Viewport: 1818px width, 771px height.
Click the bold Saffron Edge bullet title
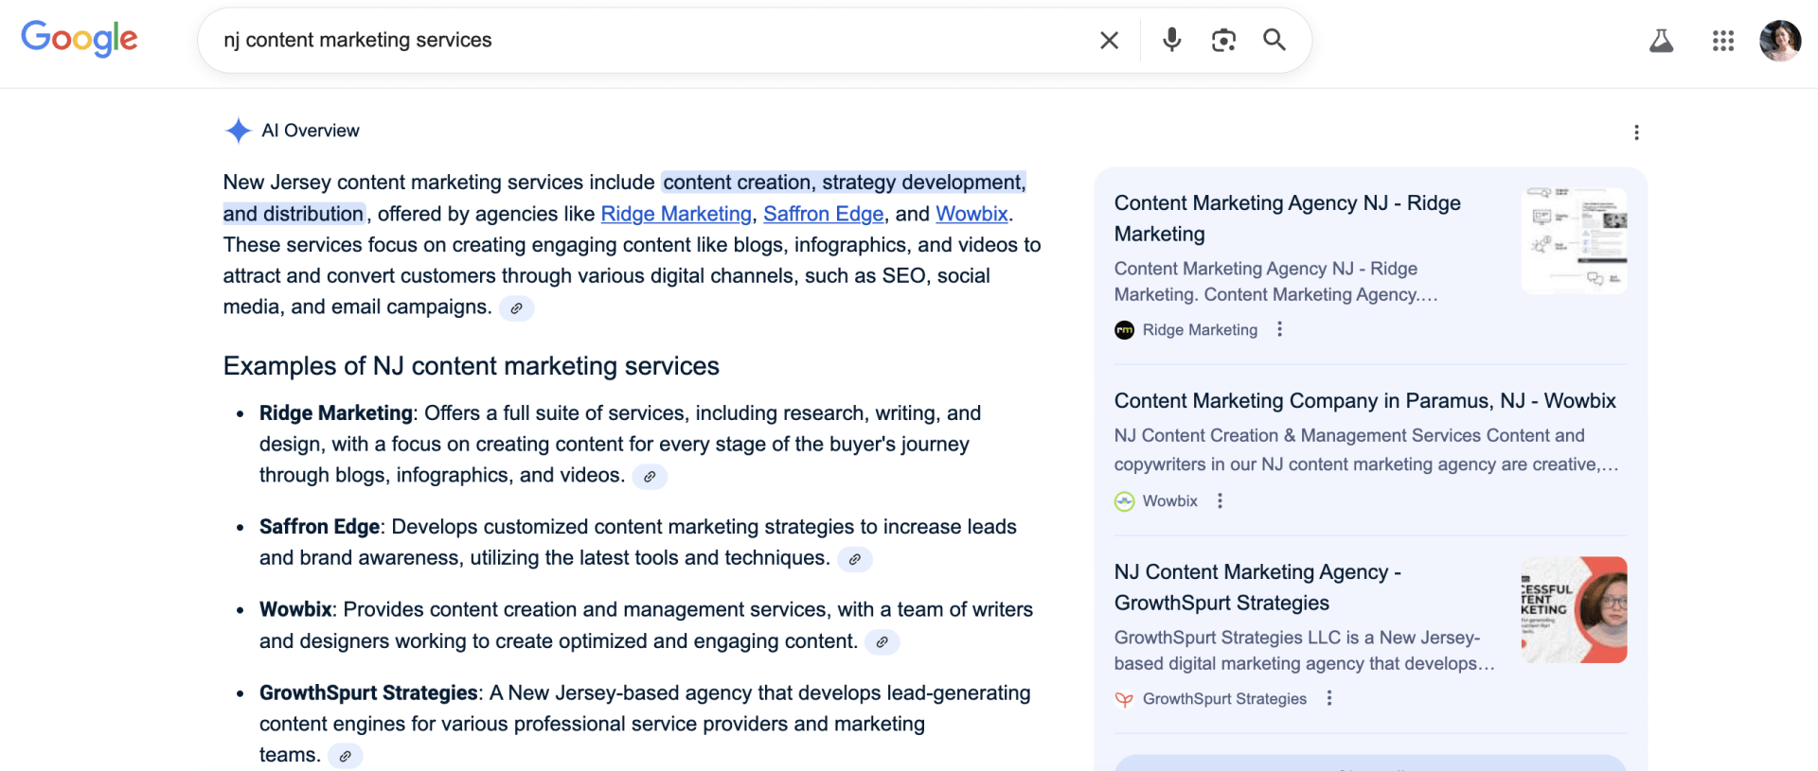pos(319,527)
